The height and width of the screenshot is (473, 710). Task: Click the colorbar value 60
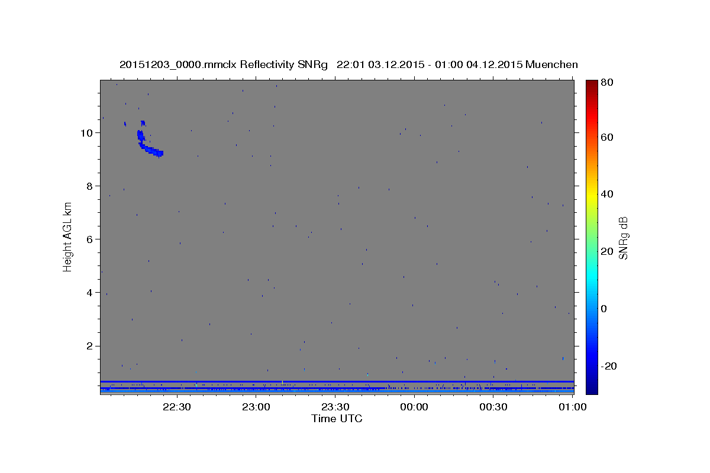[606, 137]
